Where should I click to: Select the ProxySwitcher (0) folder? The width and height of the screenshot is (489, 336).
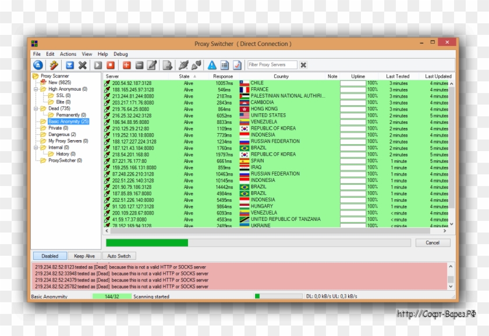point(65,160)
